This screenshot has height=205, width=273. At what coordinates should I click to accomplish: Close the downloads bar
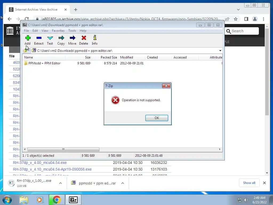click(x=264, y=183)
